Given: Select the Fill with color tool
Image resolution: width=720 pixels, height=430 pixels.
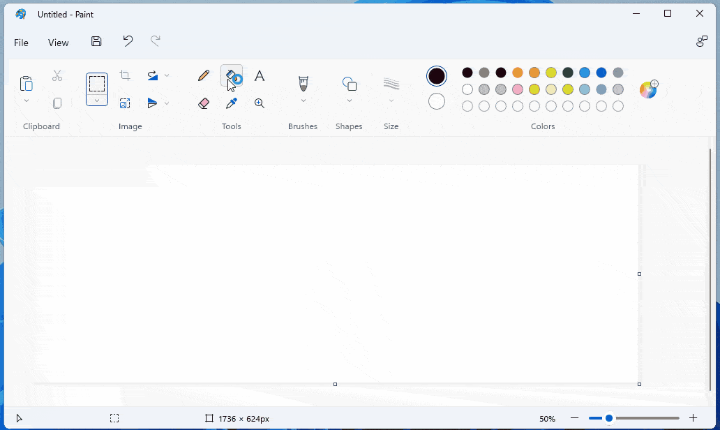Looking at the screenshot, I should click(x=231, y=75).
